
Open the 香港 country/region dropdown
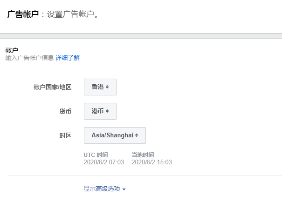pos(100,87)
